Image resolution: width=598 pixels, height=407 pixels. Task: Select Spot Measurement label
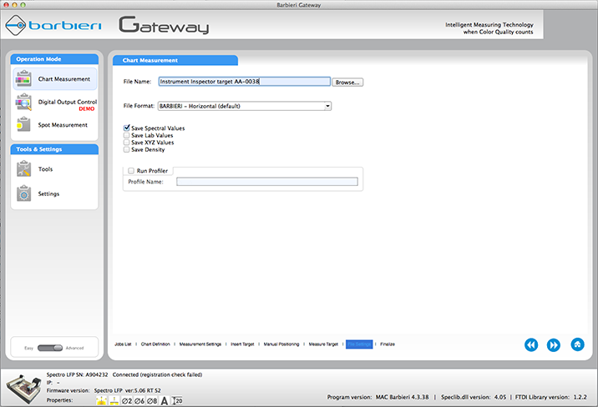63,125
